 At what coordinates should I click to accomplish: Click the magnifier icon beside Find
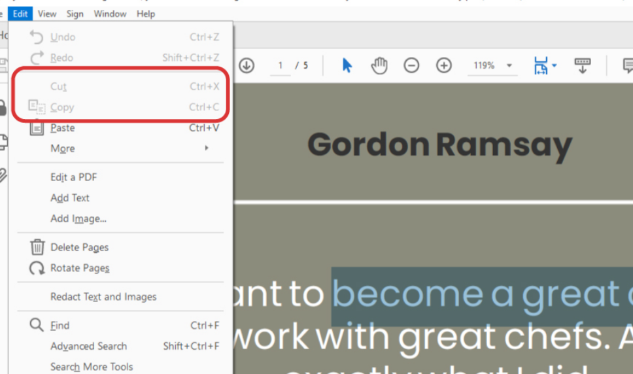pos(37,325)
